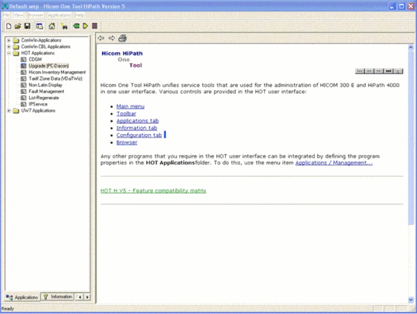Click the browser forward arrow
The height and width of the screenshot is (314, 417).
112,38
